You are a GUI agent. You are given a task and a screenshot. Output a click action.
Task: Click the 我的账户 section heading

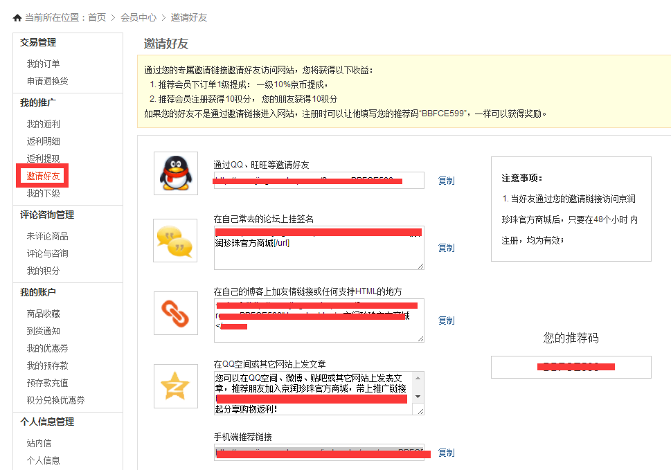(38, 292)
